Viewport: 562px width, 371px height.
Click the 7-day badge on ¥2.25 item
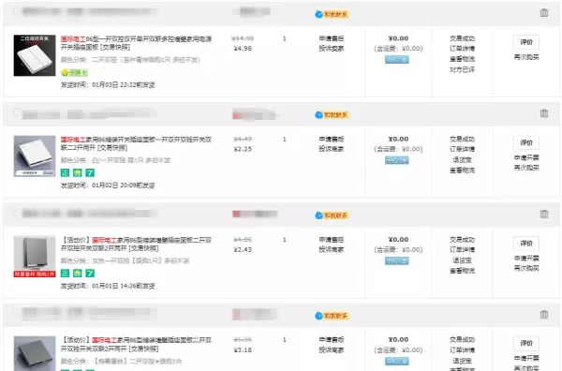[x=90, y=172]
